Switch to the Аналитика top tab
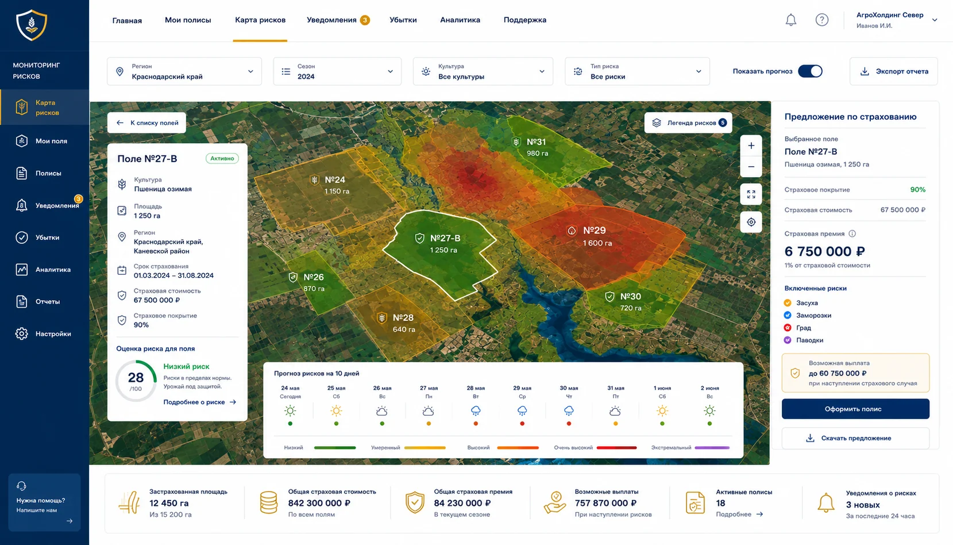The width and height of the screenshot is (953, 545). pyautogui.click(x=460, y=20)
